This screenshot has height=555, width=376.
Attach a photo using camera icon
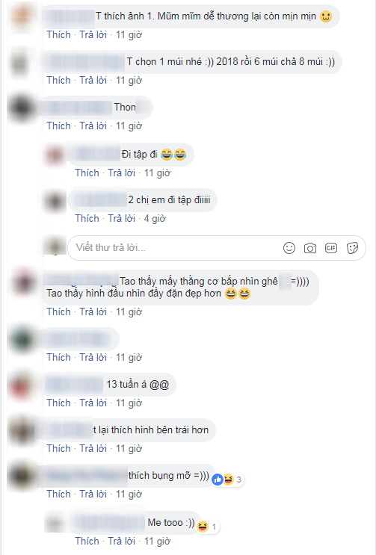pos(310,248)
